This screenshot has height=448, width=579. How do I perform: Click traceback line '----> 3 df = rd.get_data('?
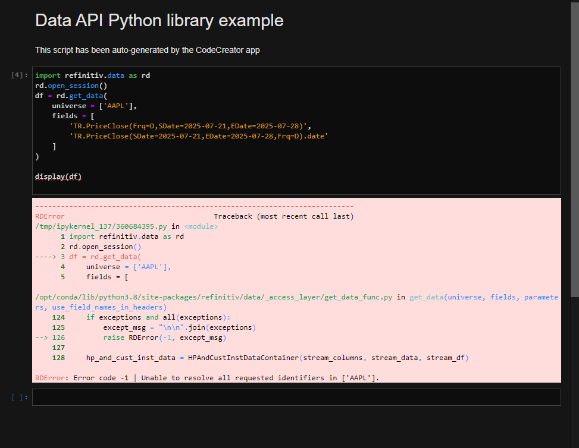(x=88, y=257)
